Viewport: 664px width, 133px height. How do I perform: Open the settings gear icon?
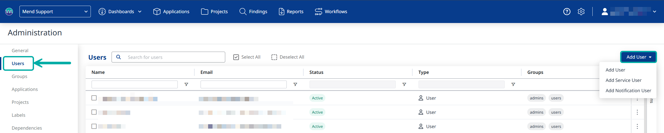click(581, 12)
